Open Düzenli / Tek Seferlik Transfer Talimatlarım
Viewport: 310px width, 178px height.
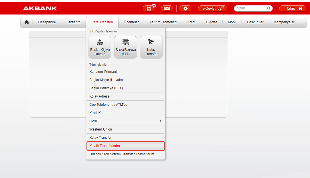pyautogui.click(x=126, y=154)
